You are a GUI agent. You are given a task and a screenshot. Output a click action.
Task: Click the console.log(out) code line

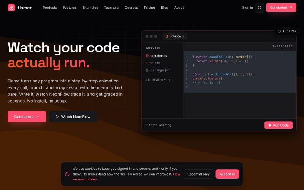(208, 79)
